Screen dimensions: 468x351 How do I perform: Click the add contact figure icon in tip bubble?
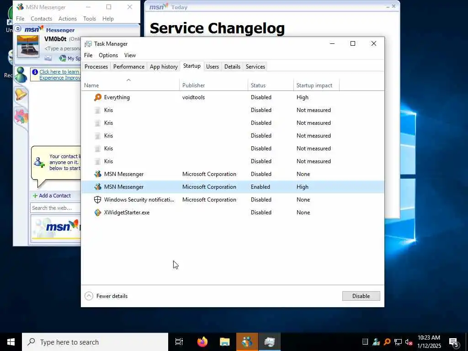coord(39,162)
